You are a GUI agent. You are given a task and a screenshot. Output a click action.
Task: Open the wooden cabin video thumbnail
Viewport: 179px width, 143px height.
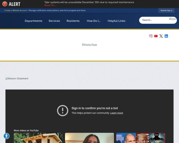38,138
